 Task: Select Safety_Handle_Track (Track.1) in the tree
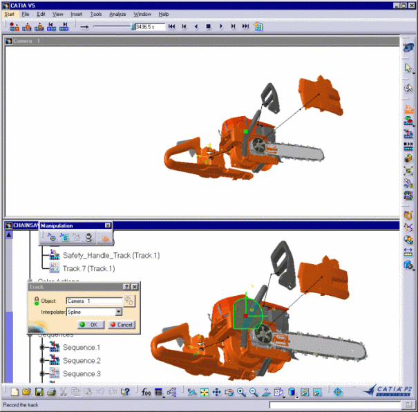coord(111,256)
